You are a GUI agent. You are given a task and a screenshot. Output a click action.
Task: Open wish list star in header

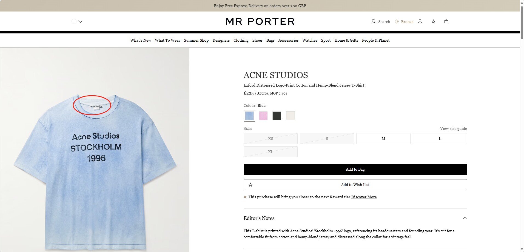pos(433,21)
